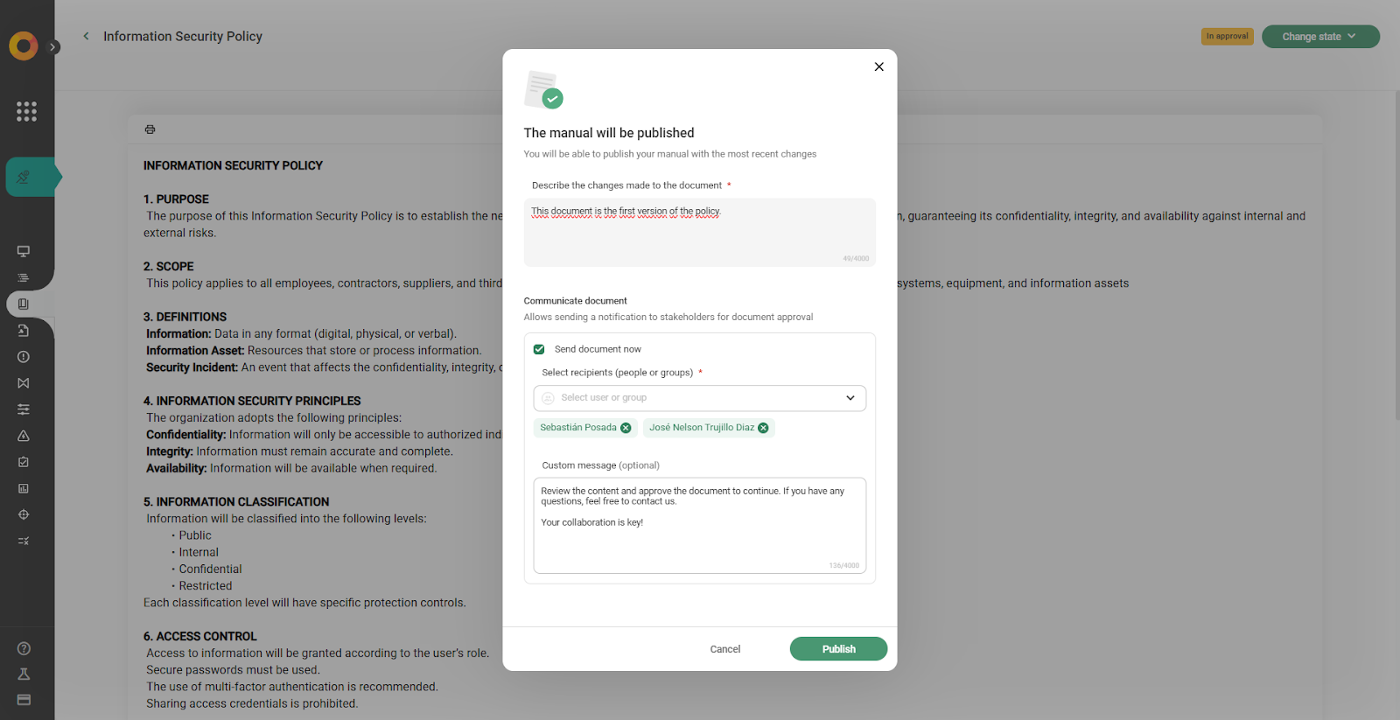Edit the custom message text box
This screenshot has height=720, width=1400.
tap(699, 525)
